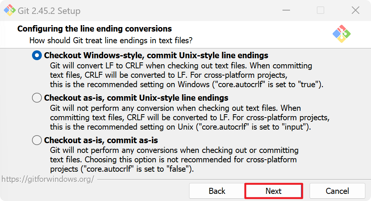Go back to the previous setup page

[217, 191]
